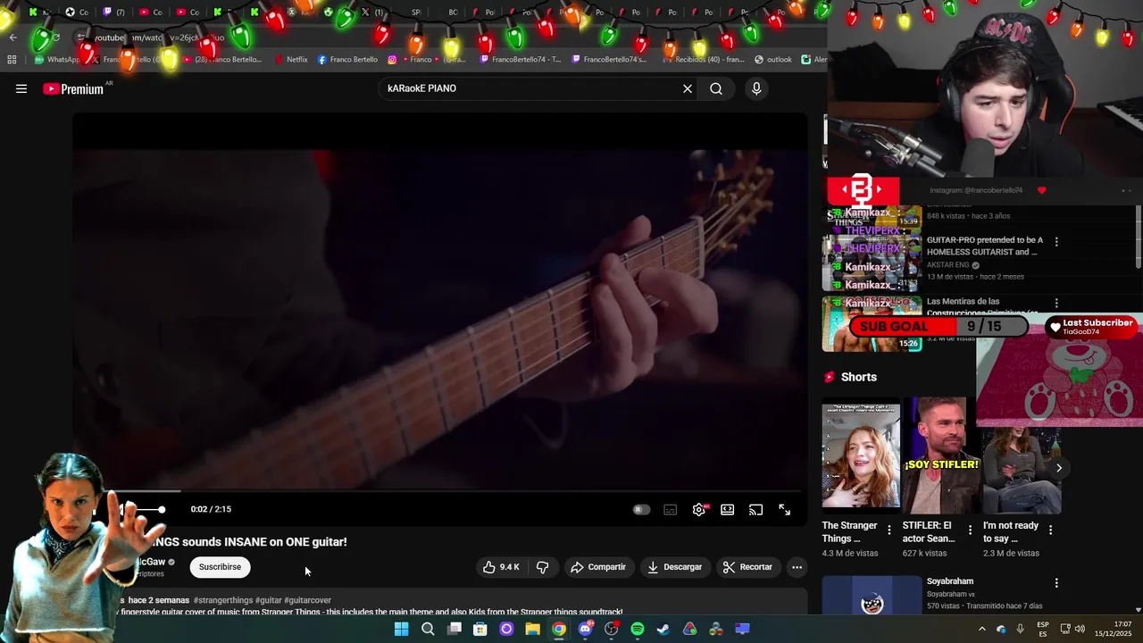The height and width of the screenshot is (643, 1143).
Task: Open the #strangerthings hashtag link
Action: 223,600
